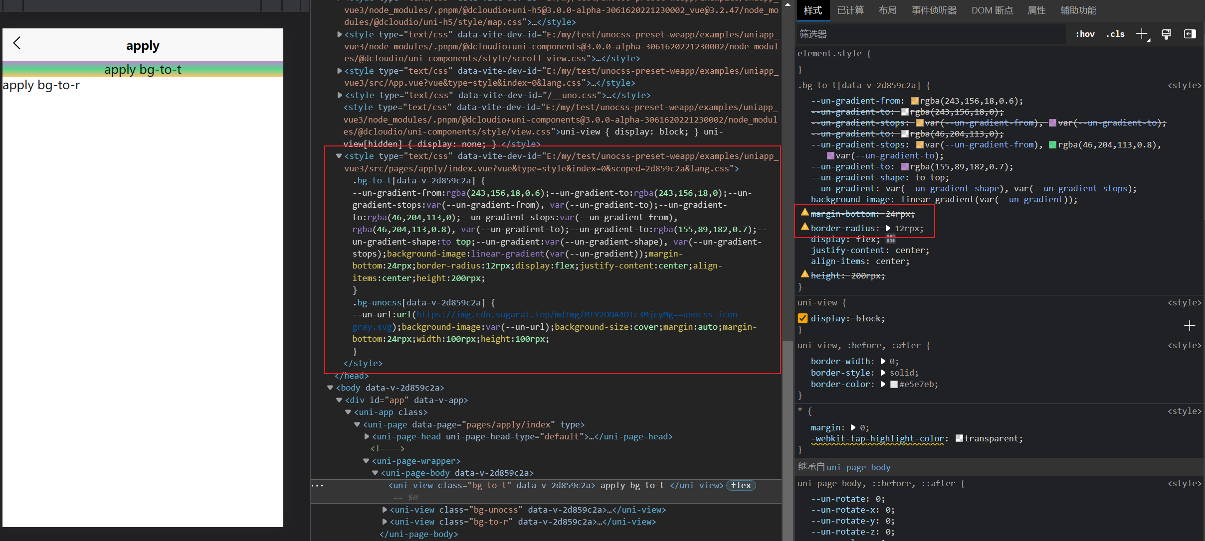
Task: Click the rendering emulation paintbrush icon
Action: pyautogui.click(x=1166, y=34)
